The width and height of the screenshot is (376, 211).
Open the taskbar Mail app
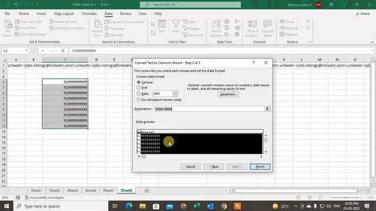(x=170, y=206)
